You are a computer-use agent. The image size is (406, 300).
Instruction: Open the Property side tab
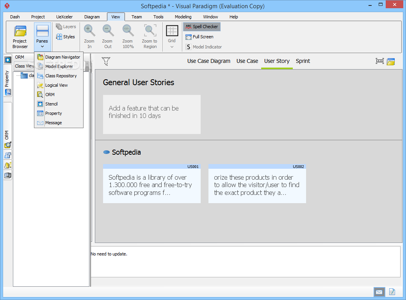click(7, 79)
